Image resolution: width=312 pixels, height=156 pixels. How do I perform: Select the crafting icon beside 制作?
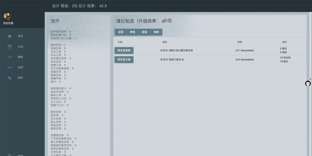click(10, 78)
